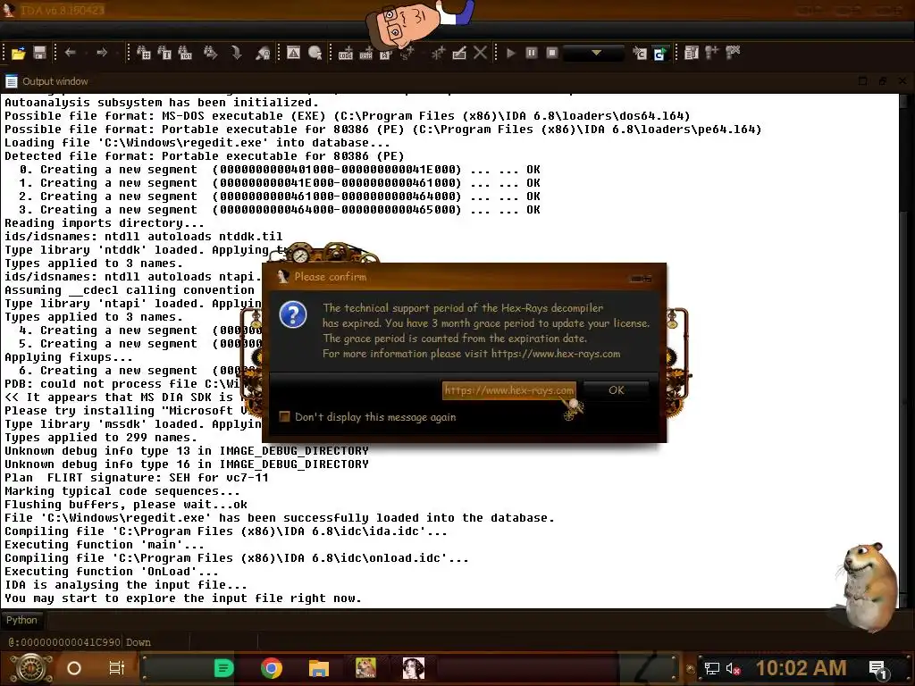Click the Output window vertical scrollbar
The image size is (915, 686).
point(904,350)
